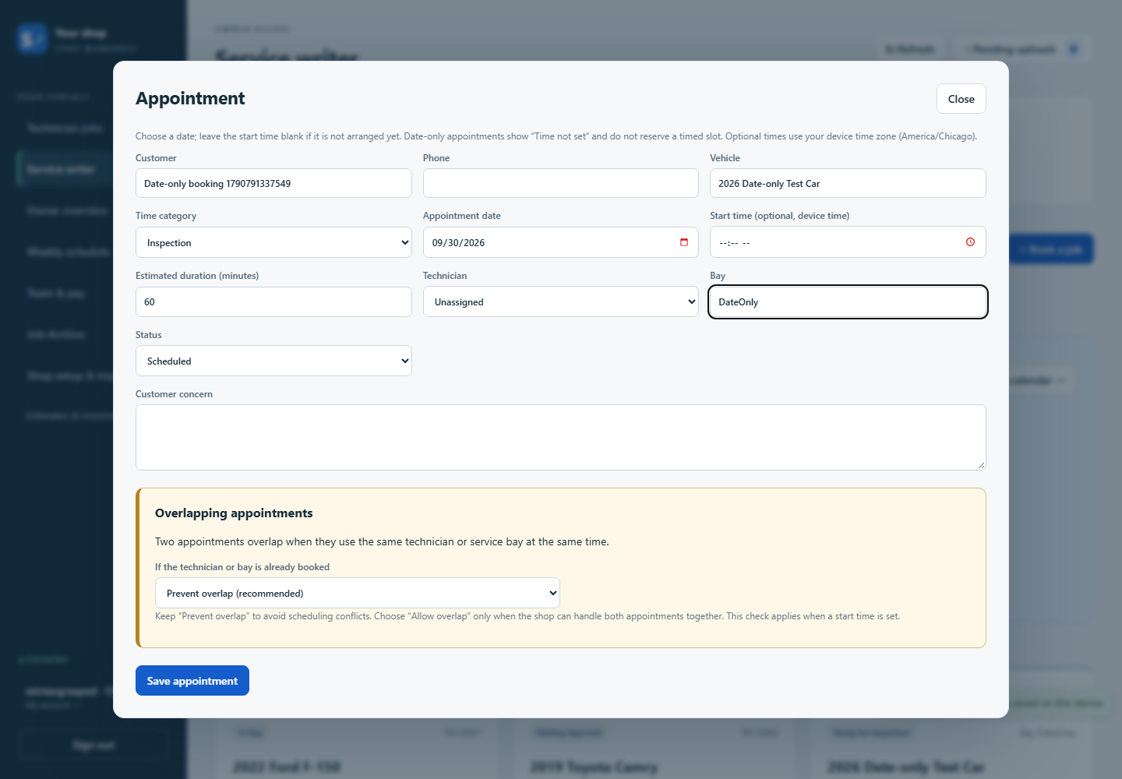Open the Prevent overlap (recommended) dropdown

[x=358, y=593]
